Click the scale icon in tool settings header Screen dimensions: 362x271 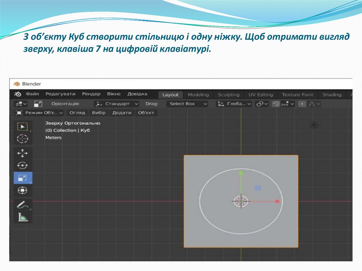38,104
